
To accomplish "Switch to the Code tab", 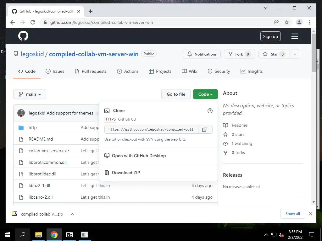I will click(x=27, y=71).
